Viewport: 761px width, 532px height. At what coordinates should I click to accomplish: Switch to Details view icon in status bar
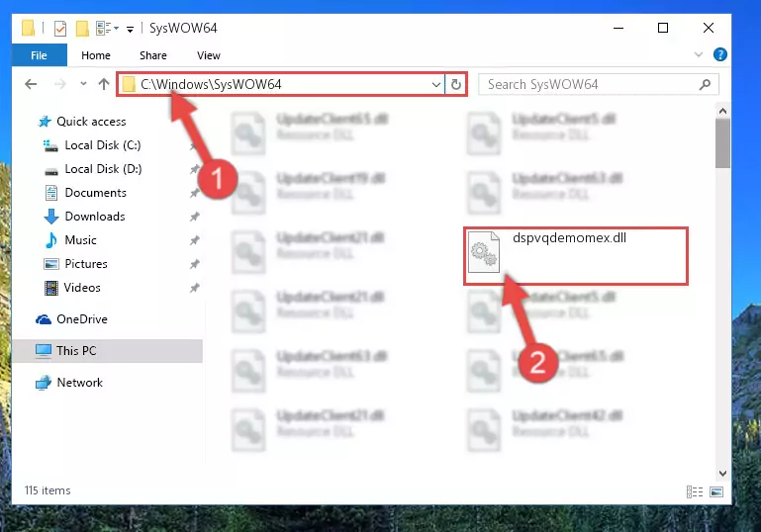point(695,491)
